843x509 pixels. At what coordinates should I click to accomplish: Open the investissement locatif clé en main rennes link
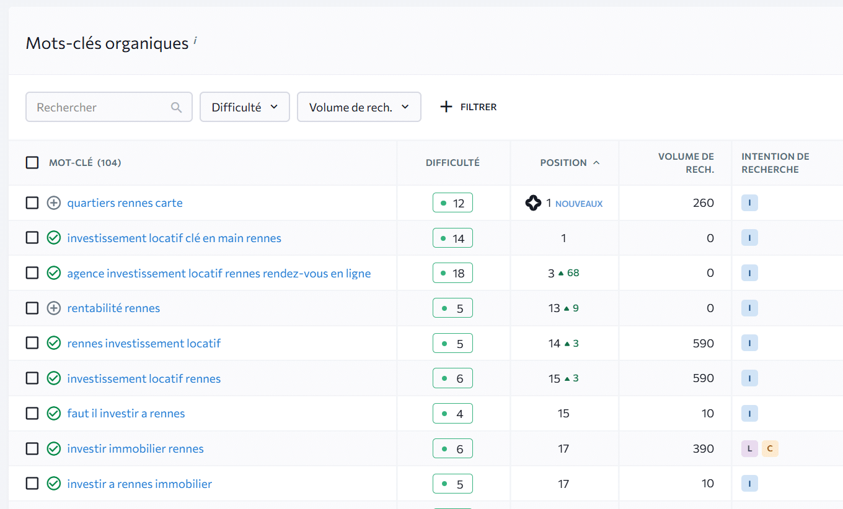click(x=174, y=238)
